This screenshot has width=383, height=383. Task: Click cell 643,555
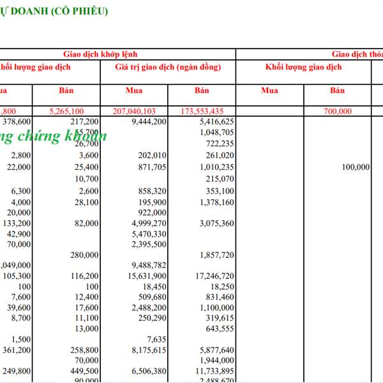(x=220, y=329)
